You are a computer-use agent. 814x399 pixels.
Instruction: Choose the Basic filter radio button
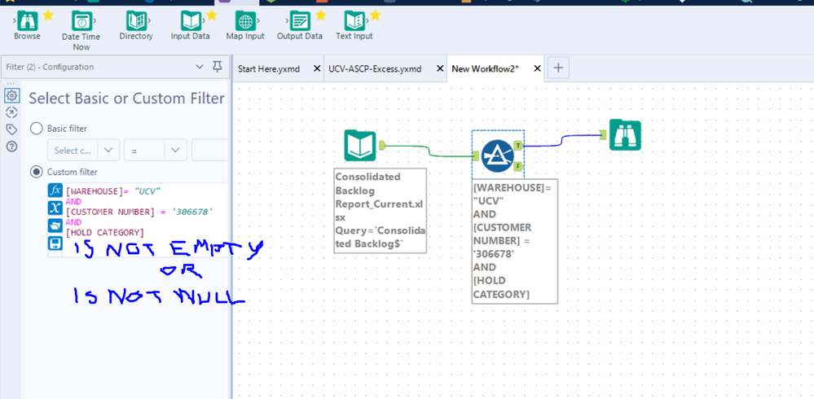tap(37, 128)
